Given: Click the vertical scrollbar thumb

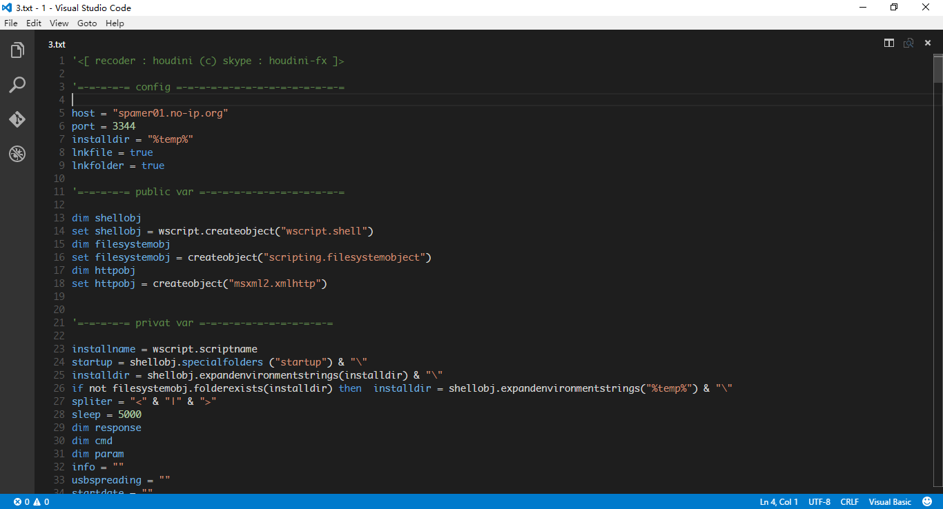Looking at the screenshot, I should pyautogui.click(x=938, y=69).
